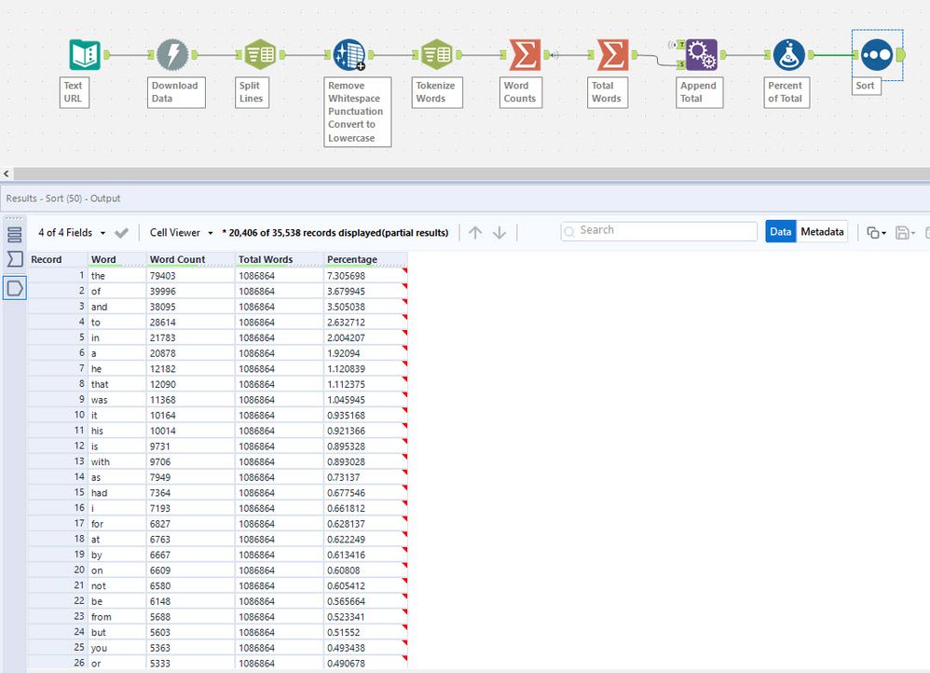The image size is (930, 673).
Task: Open the Remove Whitespace cleansing tool
Action: point(349,55)
